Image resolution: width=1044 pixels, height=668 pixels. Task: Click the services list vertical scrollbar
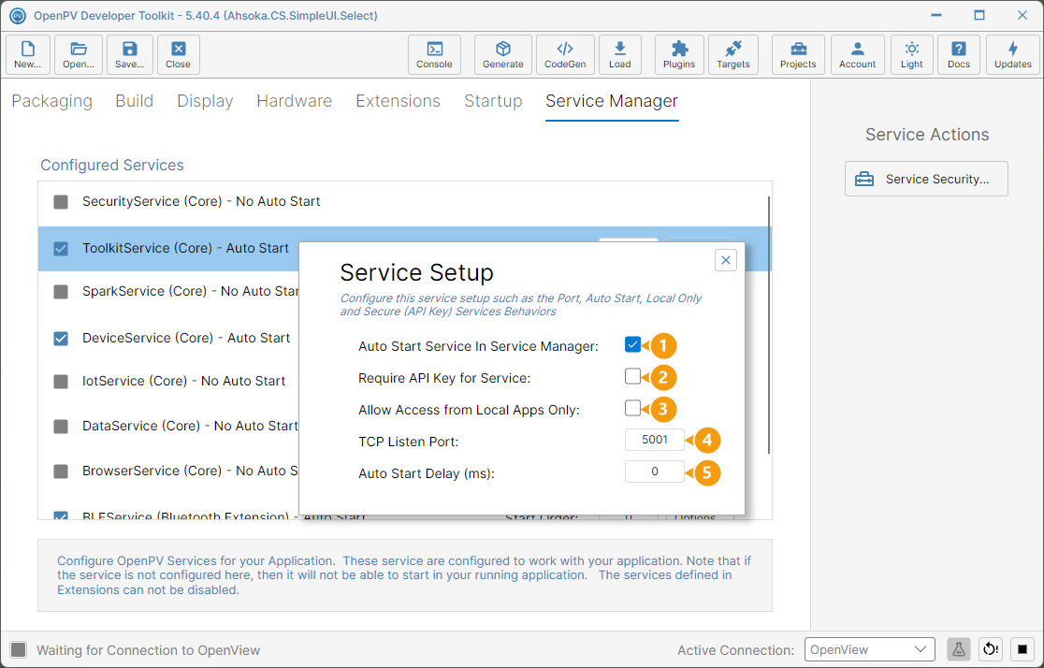(x=769, y=325)
